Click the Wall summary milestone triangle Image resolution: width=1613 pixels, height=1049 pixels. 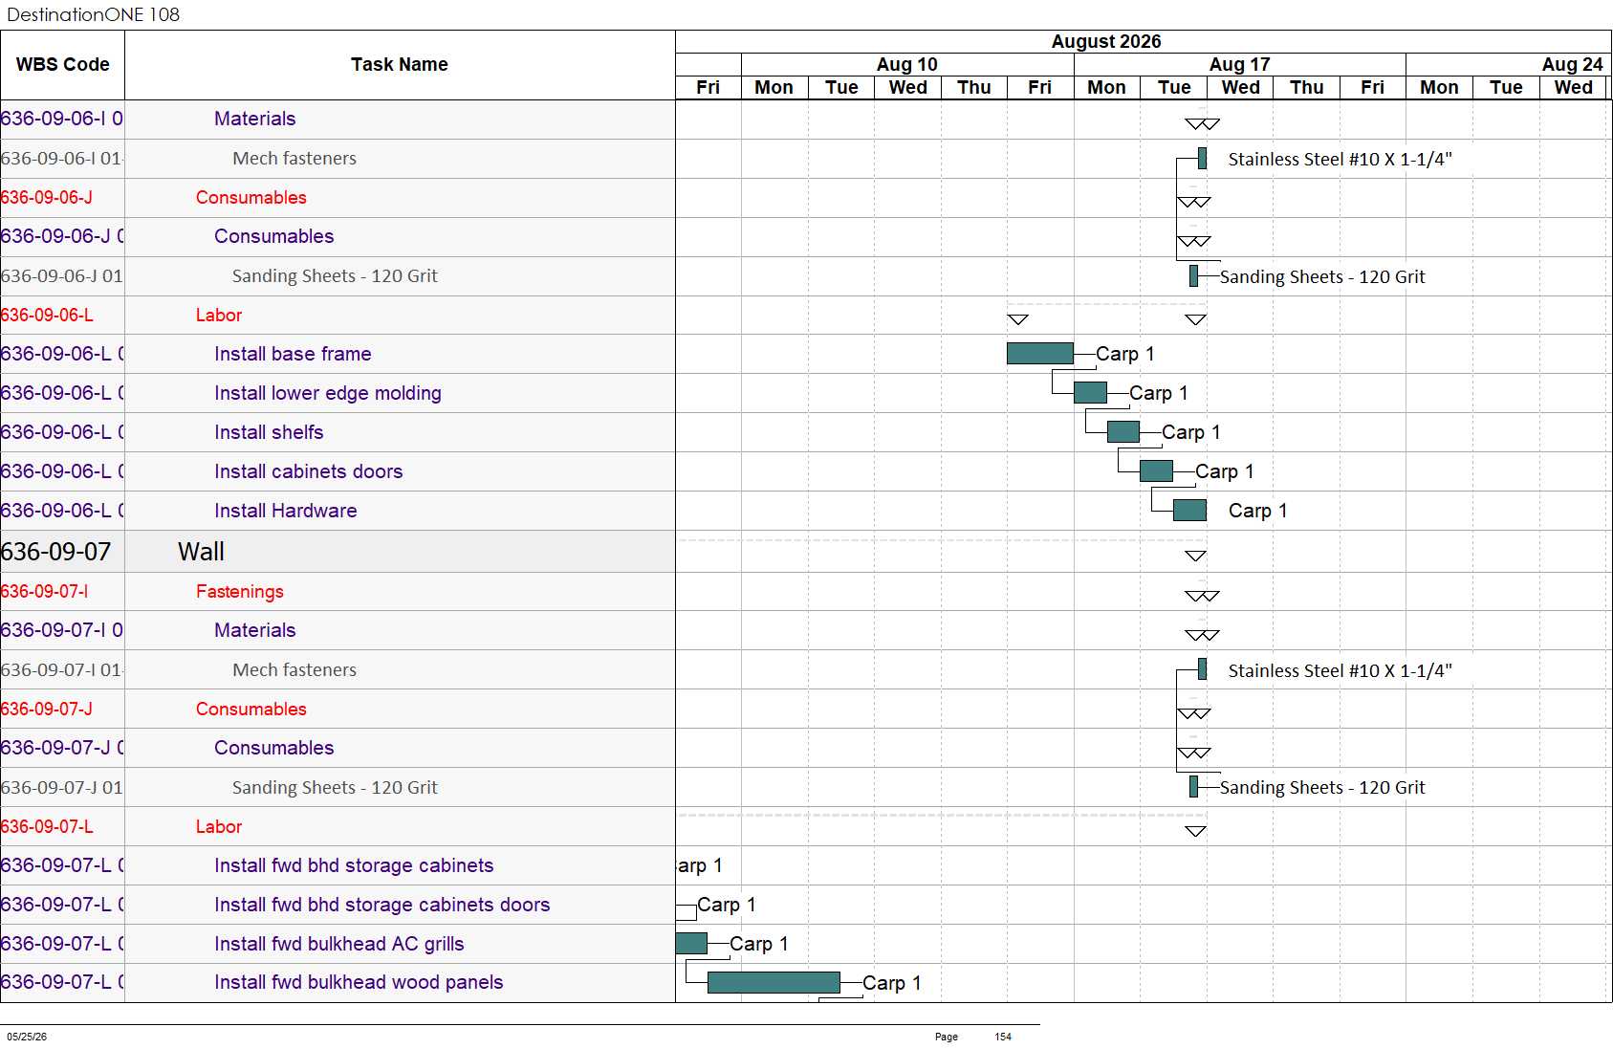point(1195,556)
